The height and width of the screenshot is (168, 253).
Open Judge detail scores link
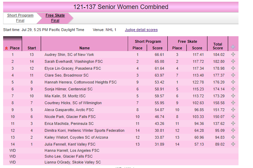[141, 30]
